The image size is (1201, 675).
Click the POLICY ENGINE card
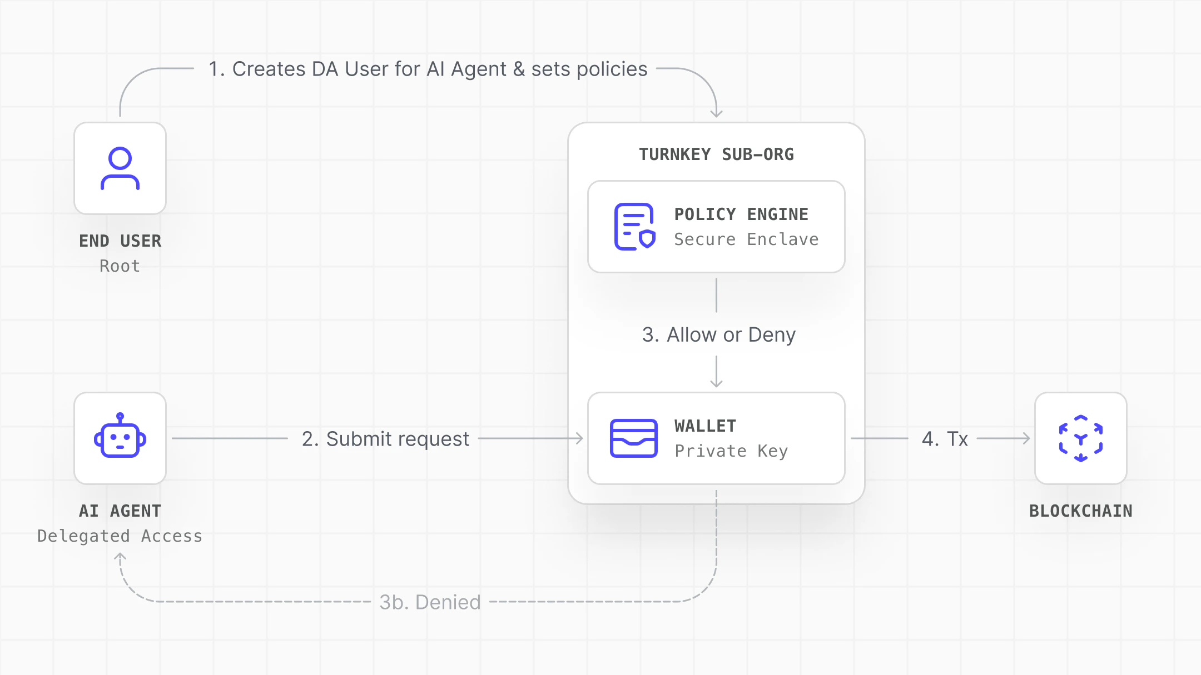coord(716,226)
